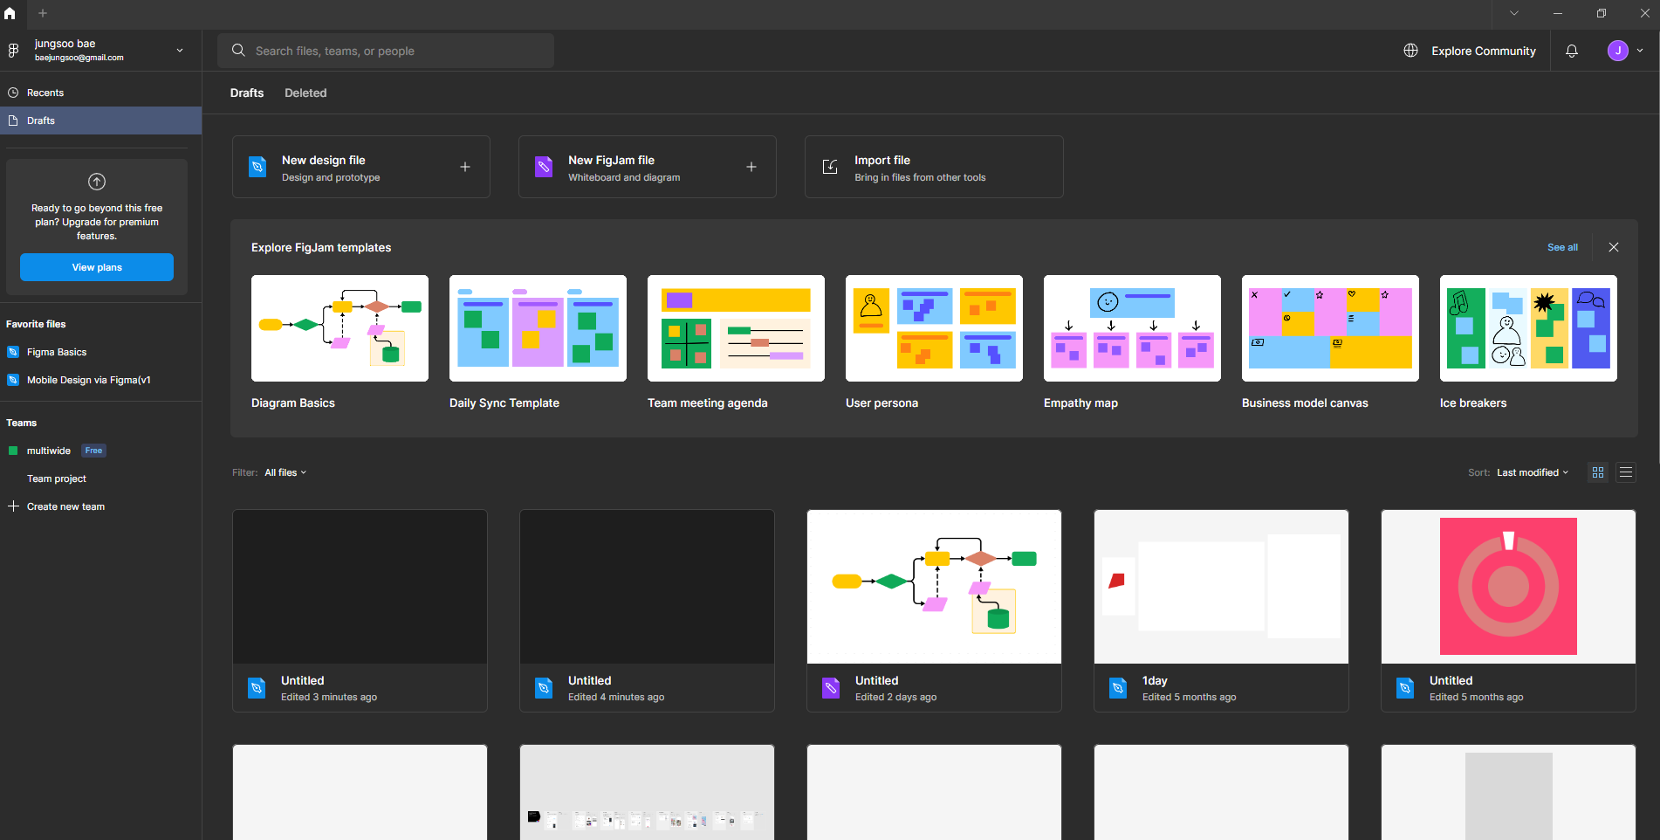The image size is (1660, 840).
Task: Click Create new team
Action: click(x=65, y=506)
